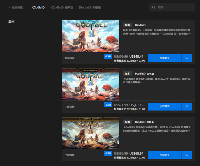The image size is (200, 166).
Task: Click the -15% badge on standard edition
Action: (x=108, y=56)
